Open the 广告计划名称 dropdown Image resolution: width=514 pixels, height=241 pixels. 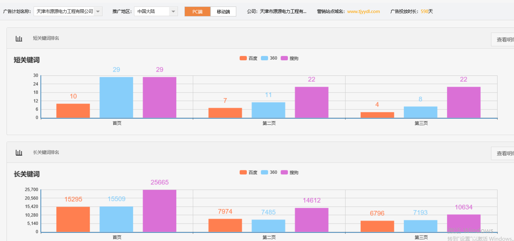point(98,11)
